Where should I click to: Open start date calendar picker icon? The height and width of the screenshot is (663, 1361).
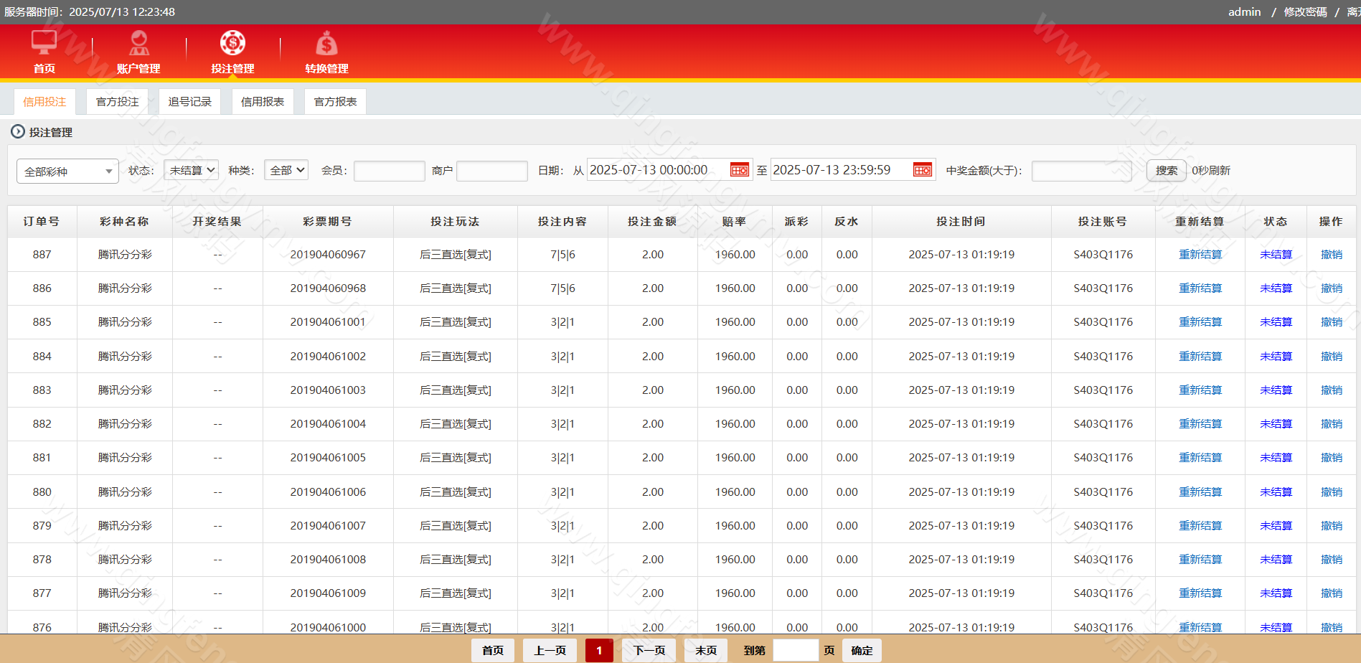[x=739, y=170]
